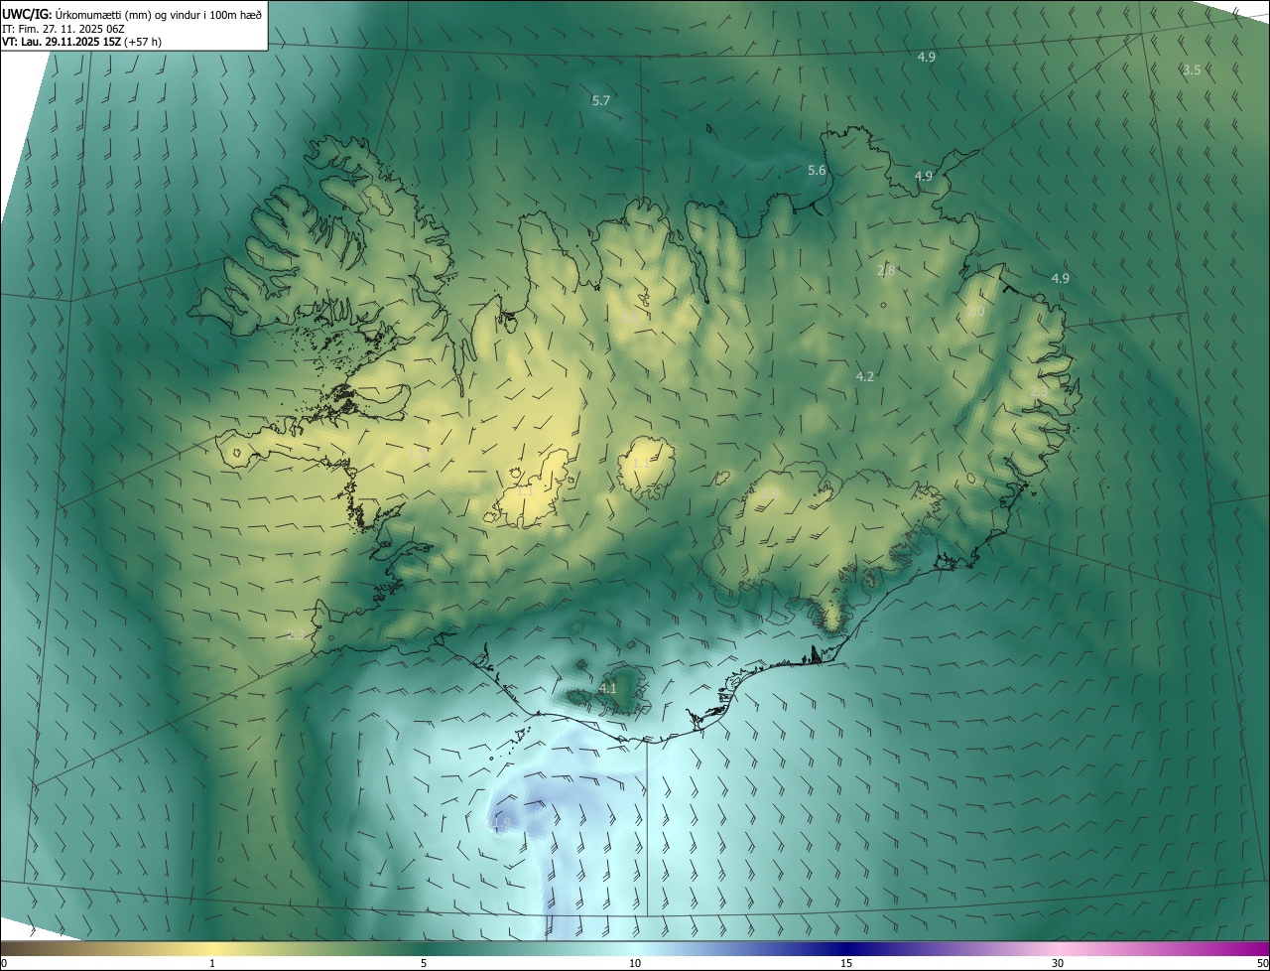Click the 4.9 label right beside the 5.6 value
The image size is (1270, 971).
click(924, 176)
